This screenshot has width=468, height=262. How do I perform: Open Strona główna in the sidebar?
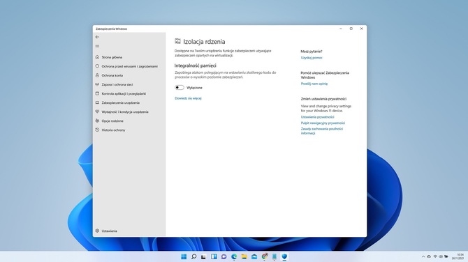[x=112, y=57]
